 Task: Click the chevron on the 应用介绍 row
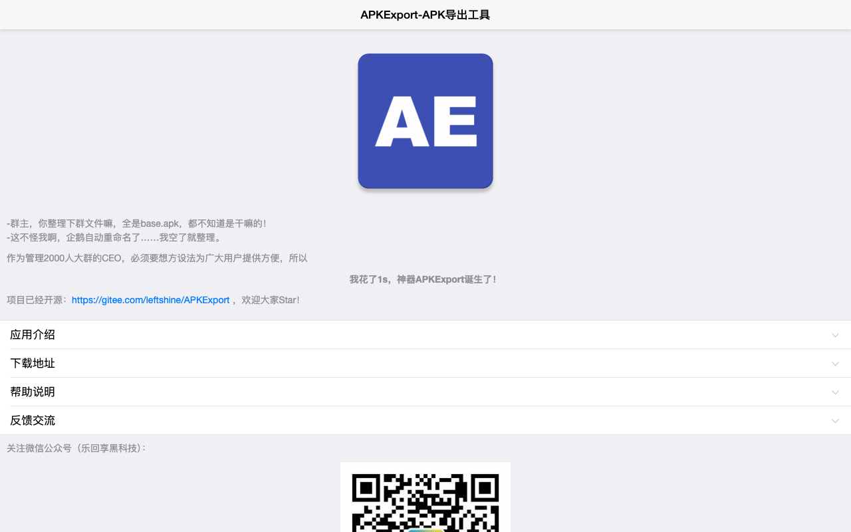click(x=836, y=335)
